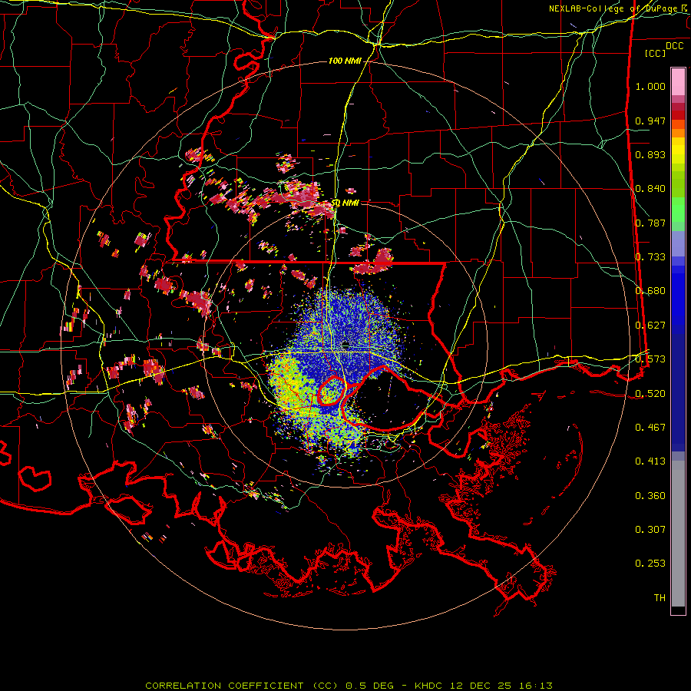Select the 0.253 legend value
Screen dimensions: 691x691
650,564
